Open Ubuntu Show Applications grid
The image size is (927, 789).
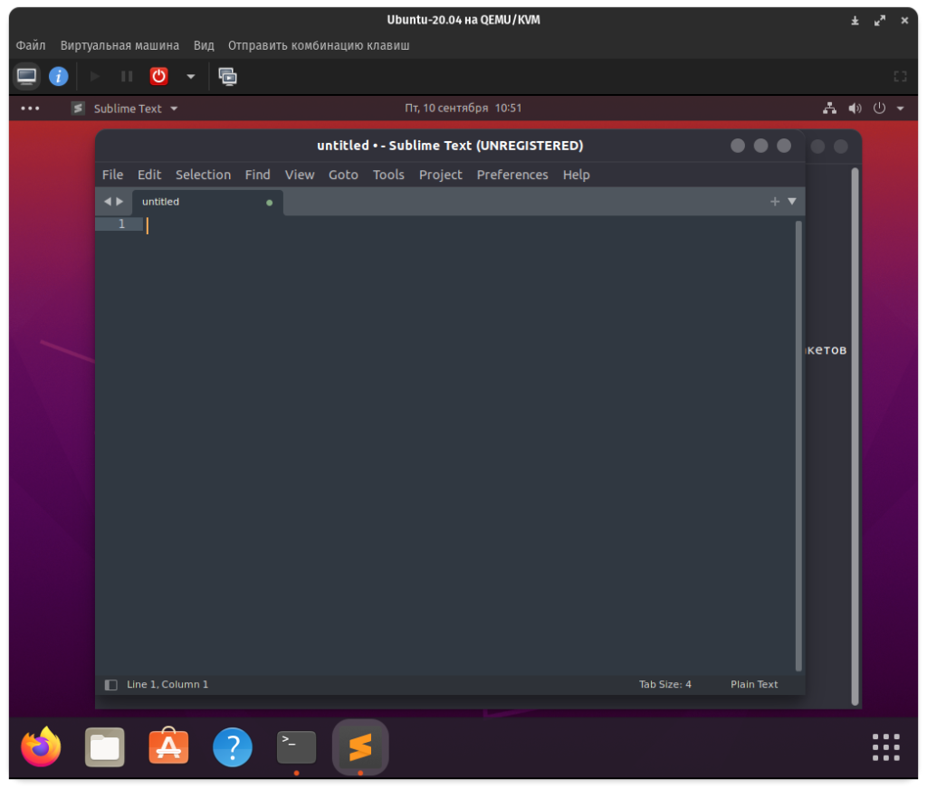[x=885, y=747]
